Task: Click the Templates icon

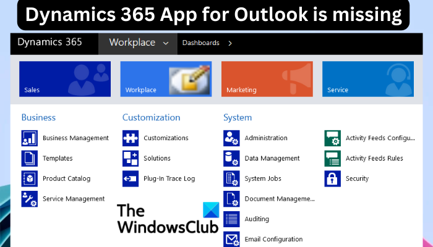Action: point(30,159)
